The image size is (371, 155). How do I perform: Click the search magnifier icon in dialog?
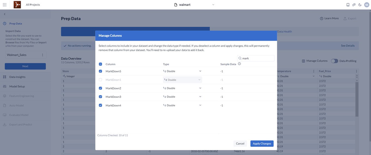click(x=240, y=58)
